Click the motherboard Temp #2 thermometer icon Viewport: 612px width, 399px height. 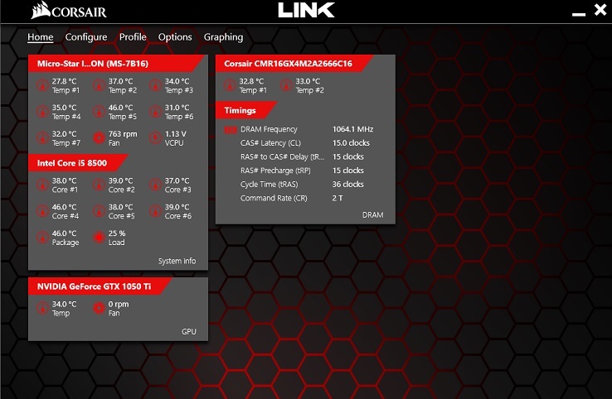99,85
